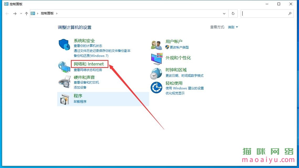This screenshot has height=168, width=299.
Task: Select the Ease of Access icon
Action: click(x=156, y=88)
